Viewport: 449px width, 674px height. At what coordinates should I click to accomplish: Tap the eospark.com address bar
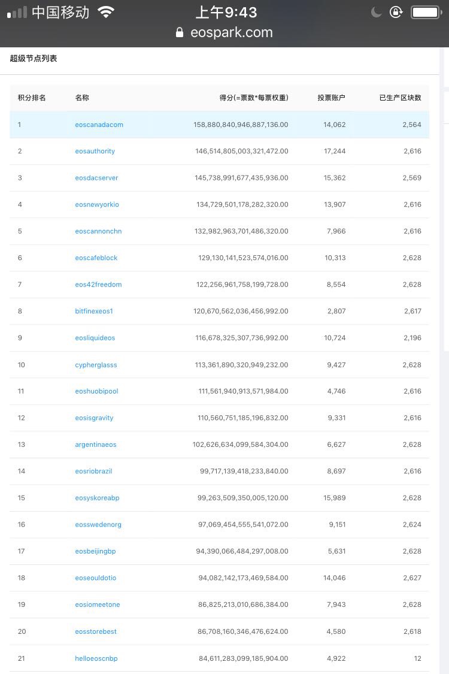pyautogui.click(x=224, y=33)
